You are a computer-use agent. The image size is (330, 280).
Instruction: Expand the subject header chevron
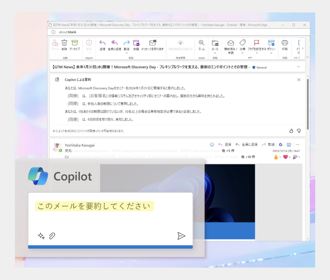pos(298,67)
